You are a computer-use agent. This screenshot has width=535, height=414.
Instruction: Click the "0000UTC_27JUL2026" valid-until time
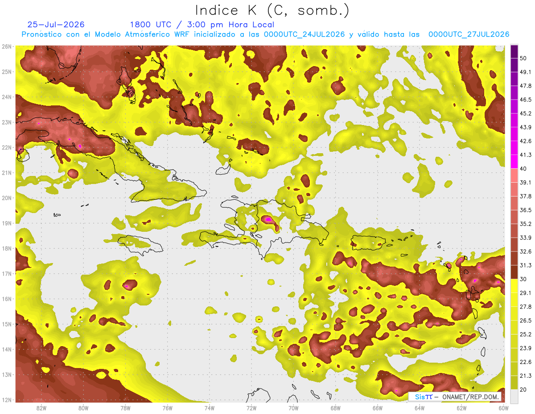[x=469, y=34]
